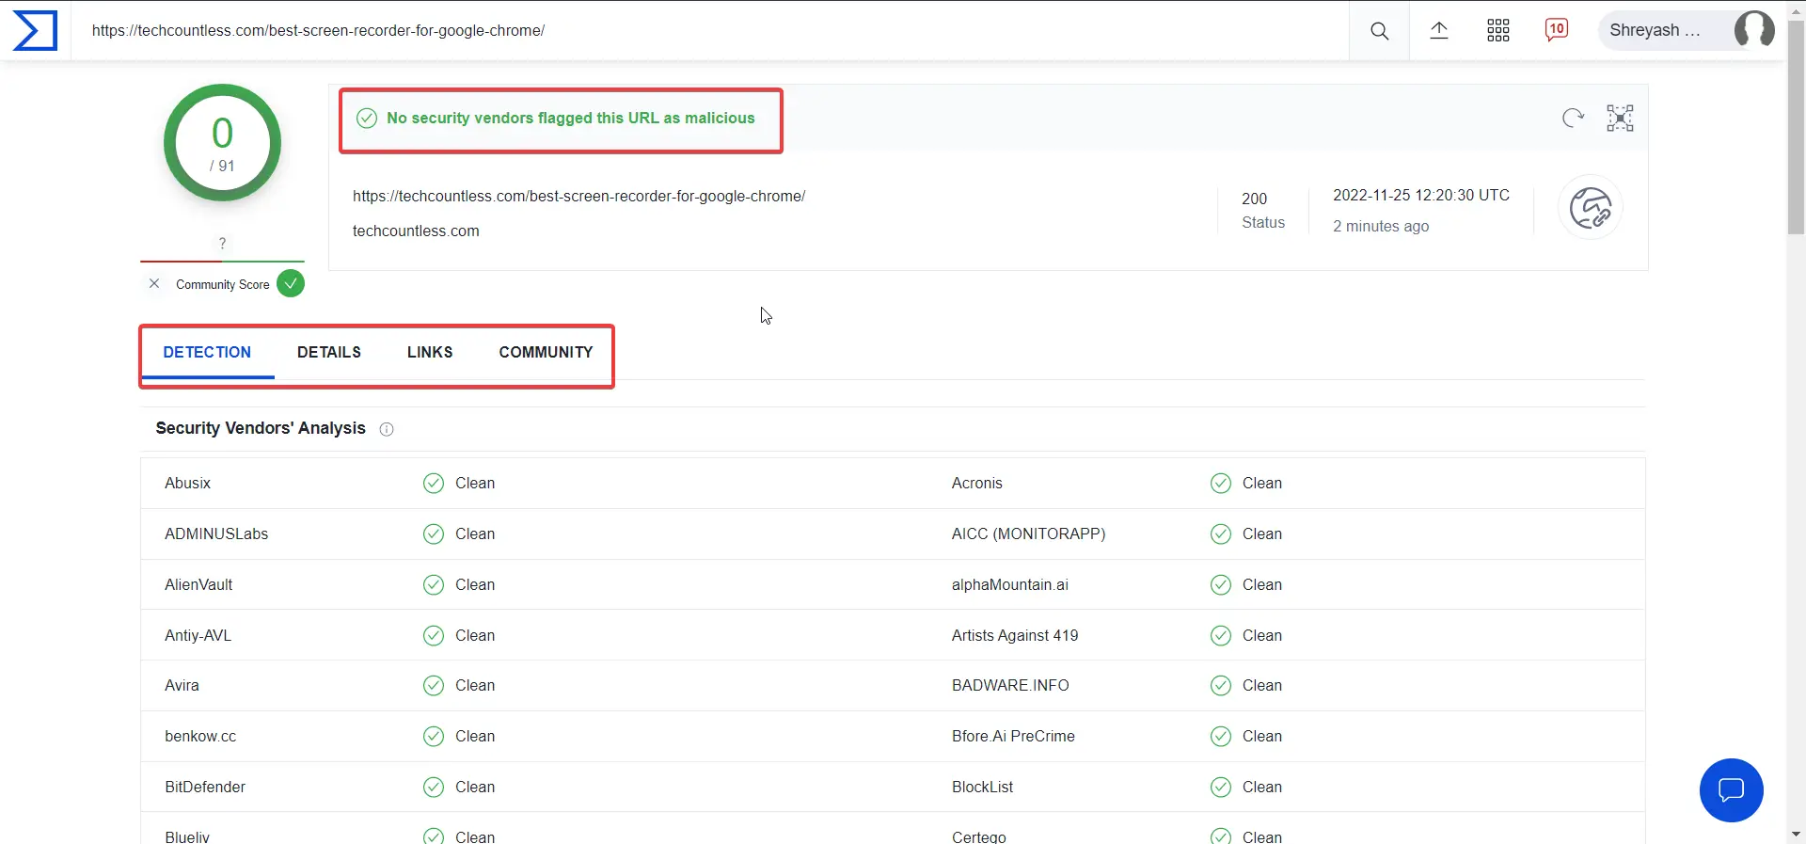1806x844 pixels.
Task: Open the COMMUNITY tab
Action: [546, 352]
